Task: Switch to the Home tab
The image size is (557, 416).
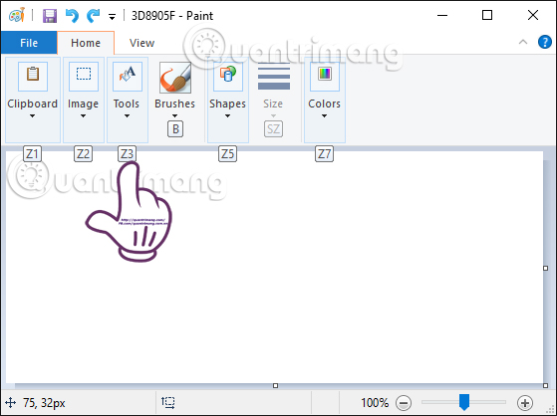Action: [x=86, y=43]
